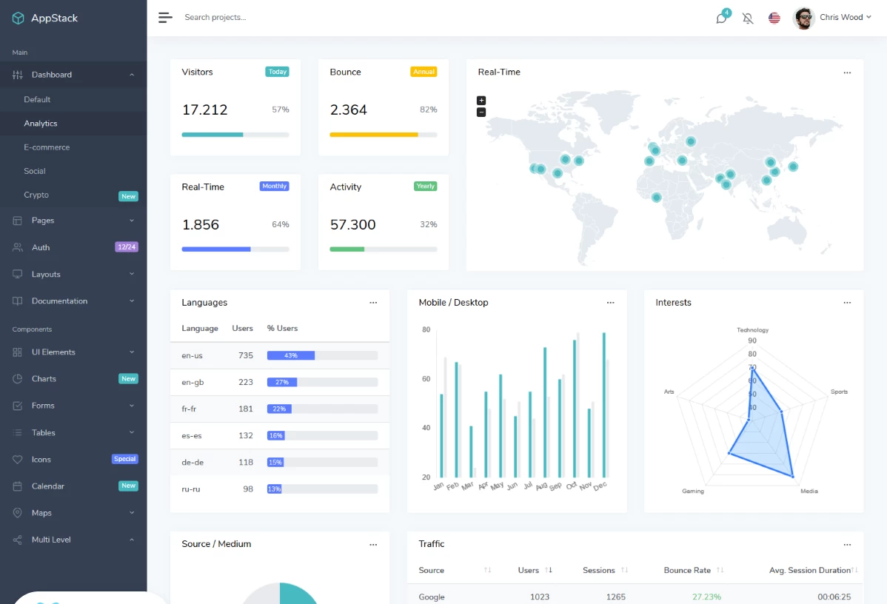887x604 pixels.
Task: Open the Traffic card three-dot menu
Action: [847, 545]
